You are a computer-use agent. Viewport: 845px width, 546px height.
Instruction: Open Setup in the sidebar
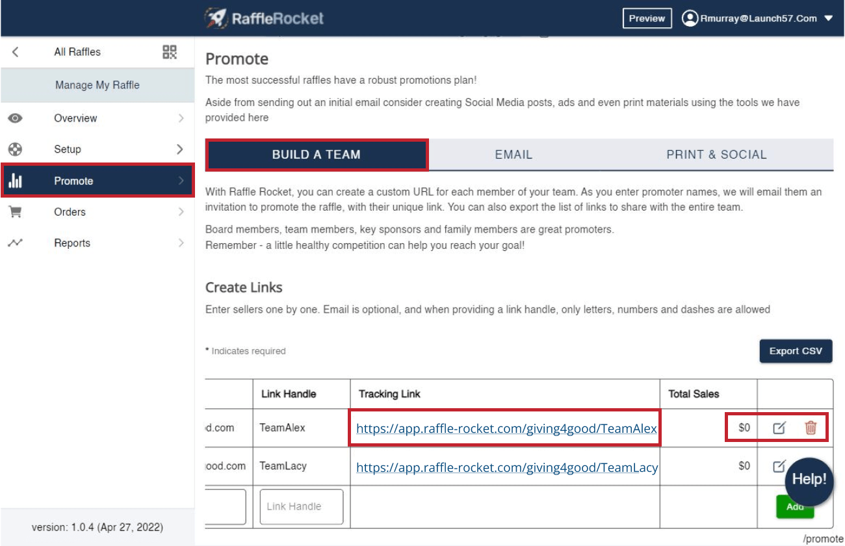(97, 149)
